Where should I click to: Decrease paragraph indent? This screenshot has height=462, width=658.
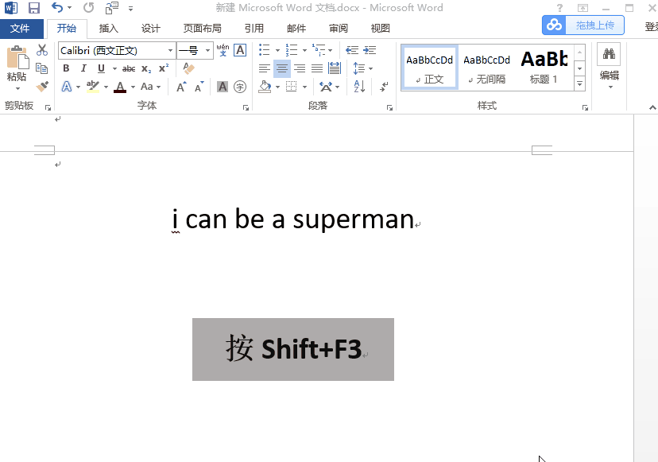coord(352,50)
